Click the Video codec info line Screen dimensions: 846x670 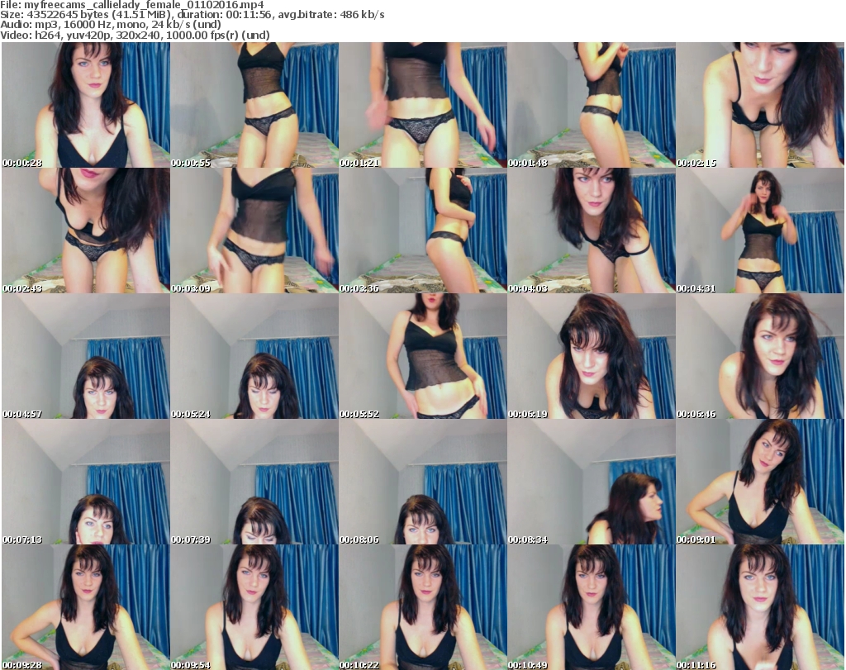click(x=135, y=36)
